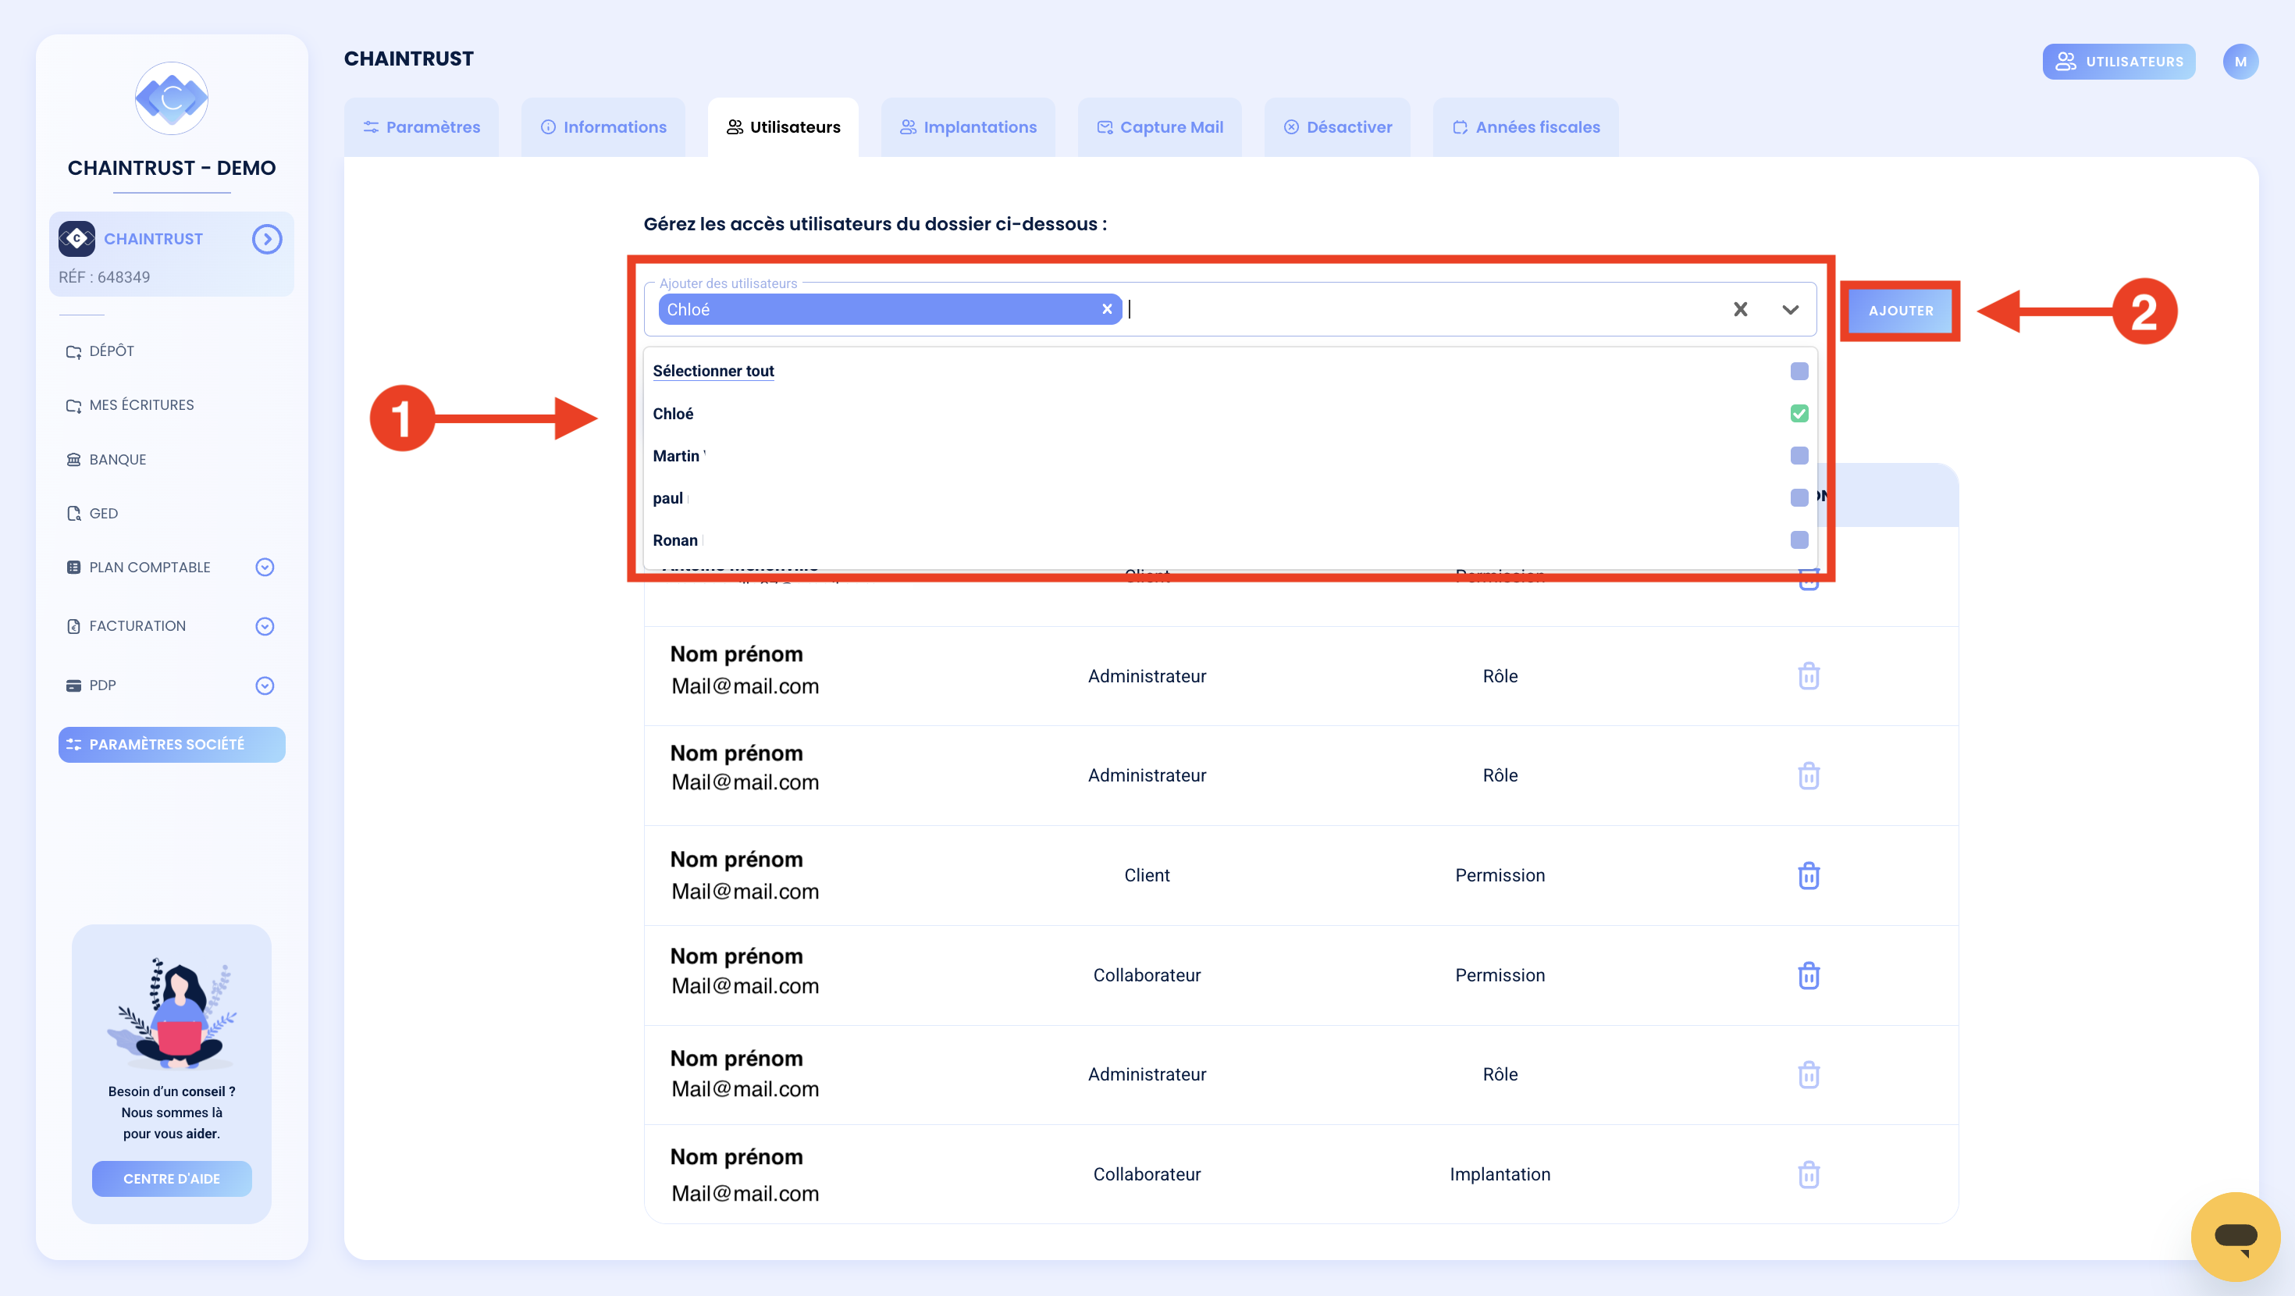Check the Sélectionner tout checkbox
The height and width of the screenshot is (1296, 2295).
(1799, 371)
